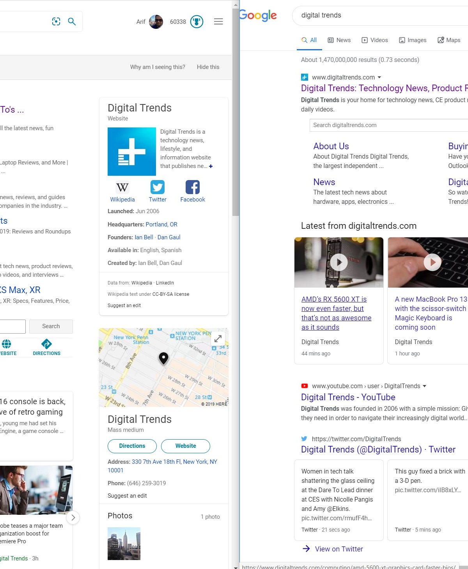468x569 pixels.
Task: Click the Directions diamond icon
Action: (x=46, y=344)
